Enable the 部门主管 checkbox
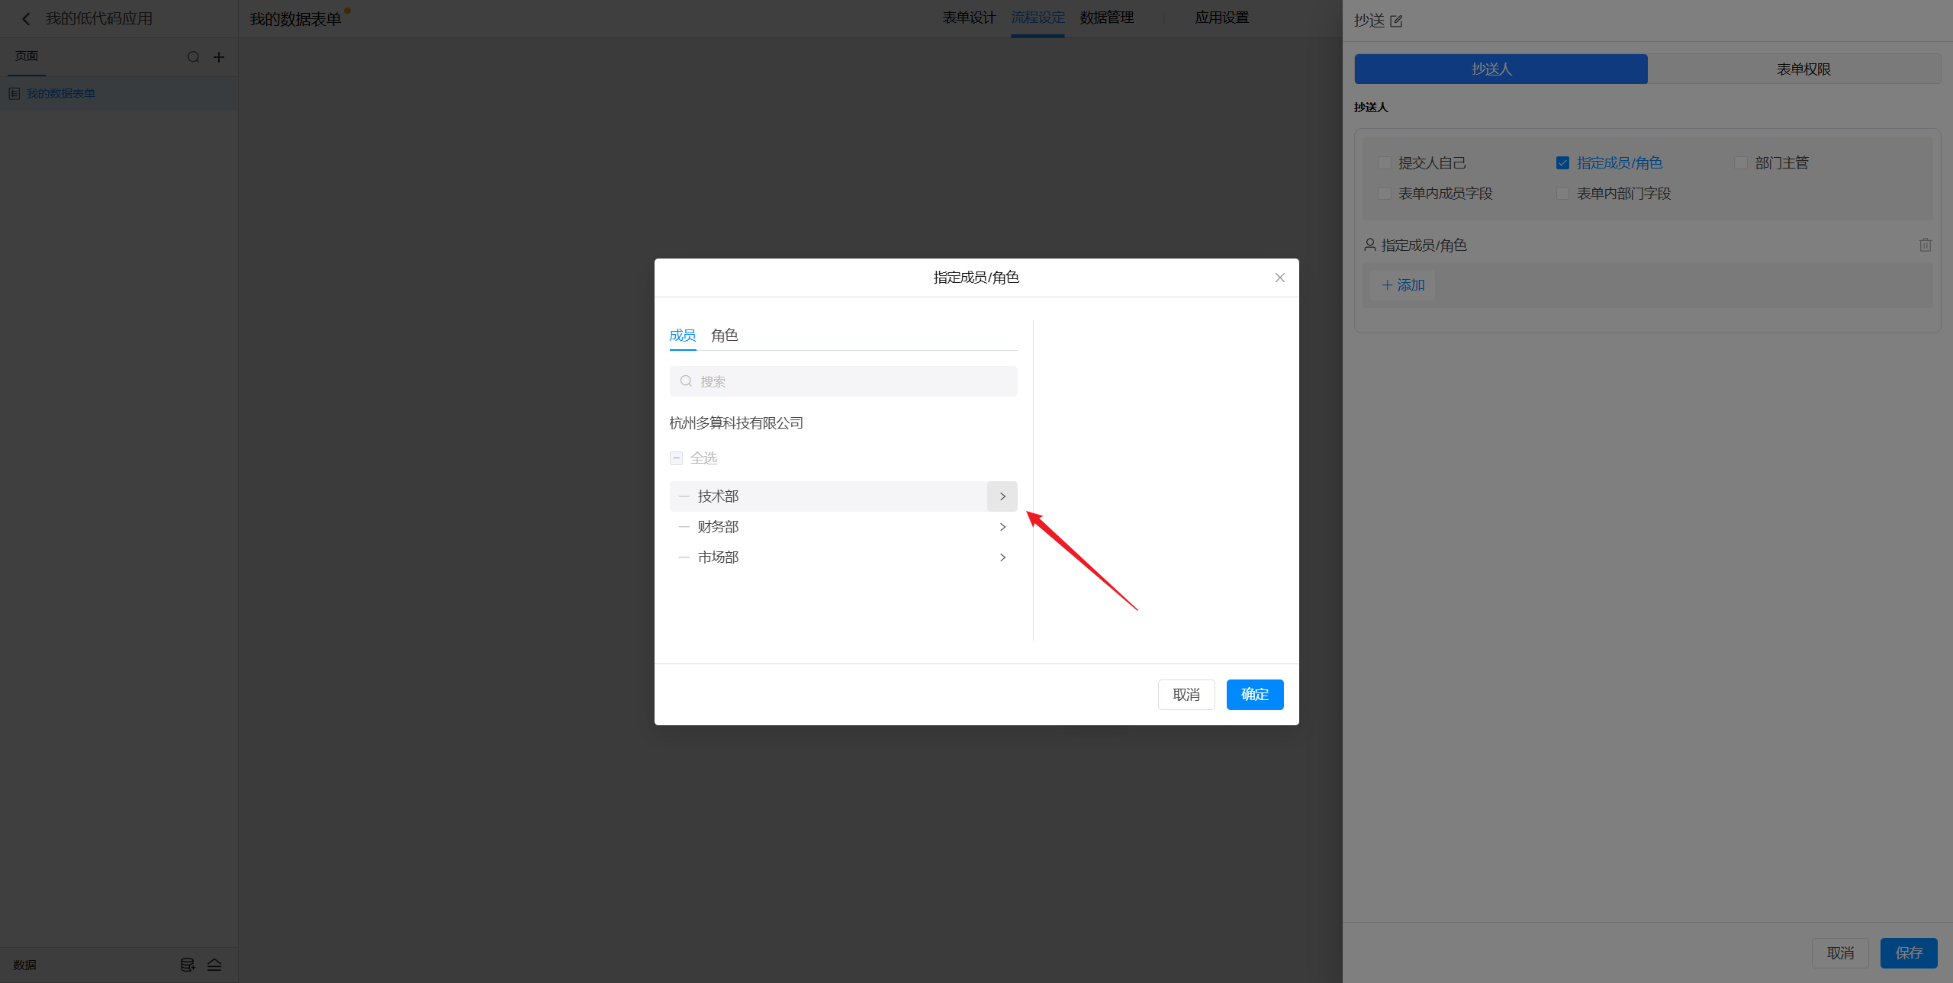The width and height of the screenshot is (1953, 983). [1741, 163]
